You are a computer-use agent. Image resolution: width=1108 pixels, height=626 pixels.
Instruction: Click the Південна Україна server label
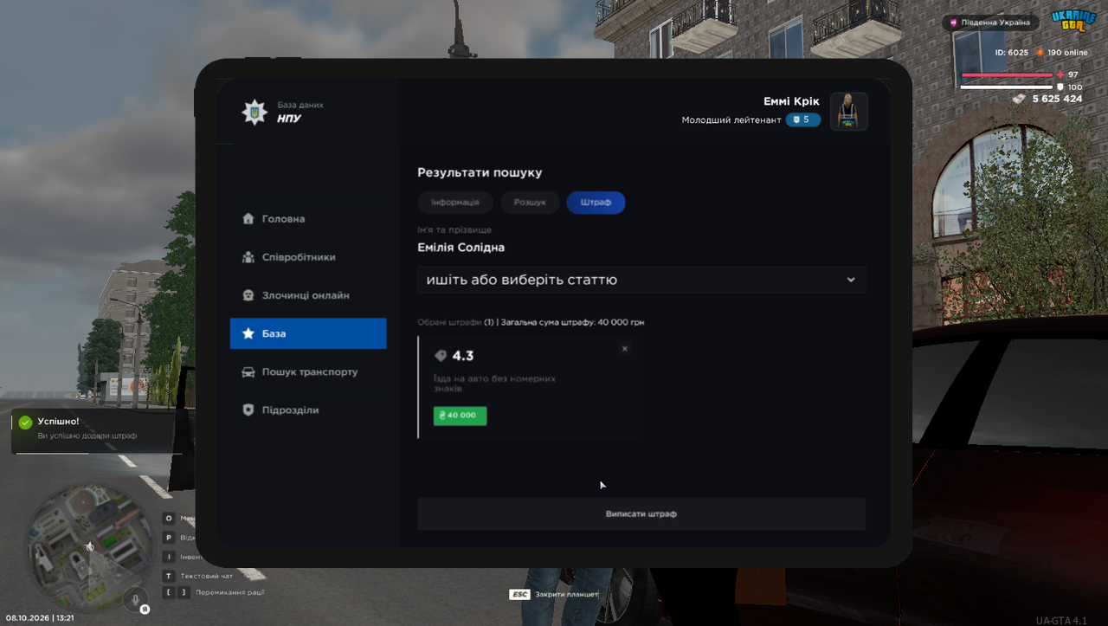(x=989, y=23)
